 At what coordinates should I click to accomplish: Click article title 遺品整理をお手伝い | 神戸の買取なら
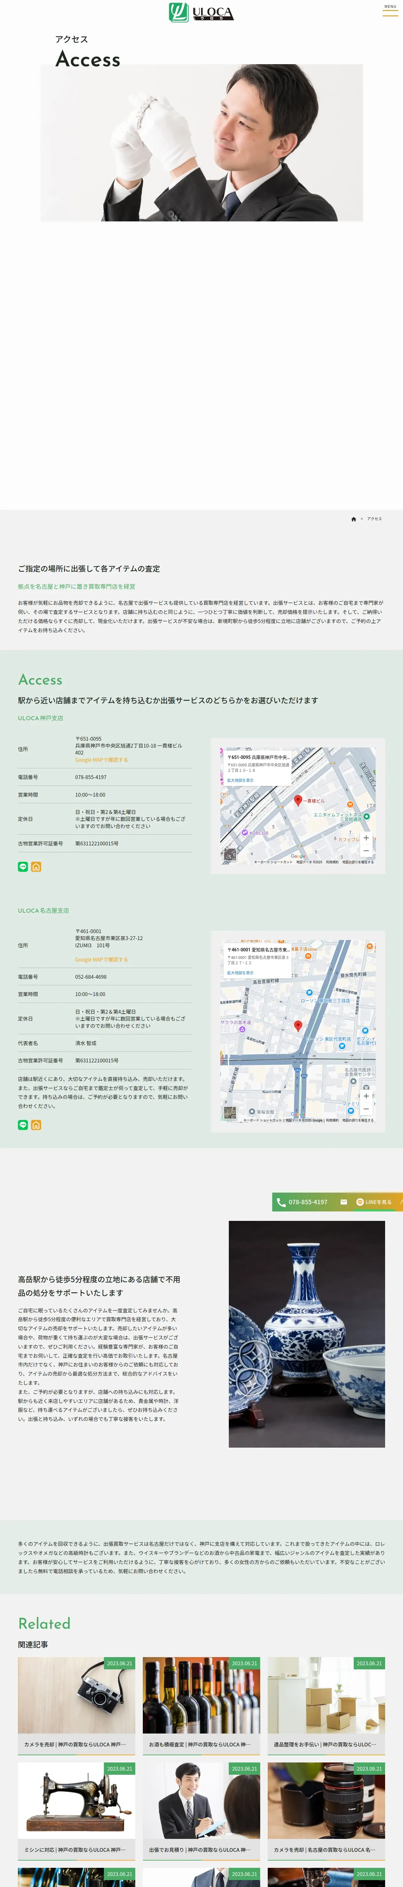pos(325,1745)
